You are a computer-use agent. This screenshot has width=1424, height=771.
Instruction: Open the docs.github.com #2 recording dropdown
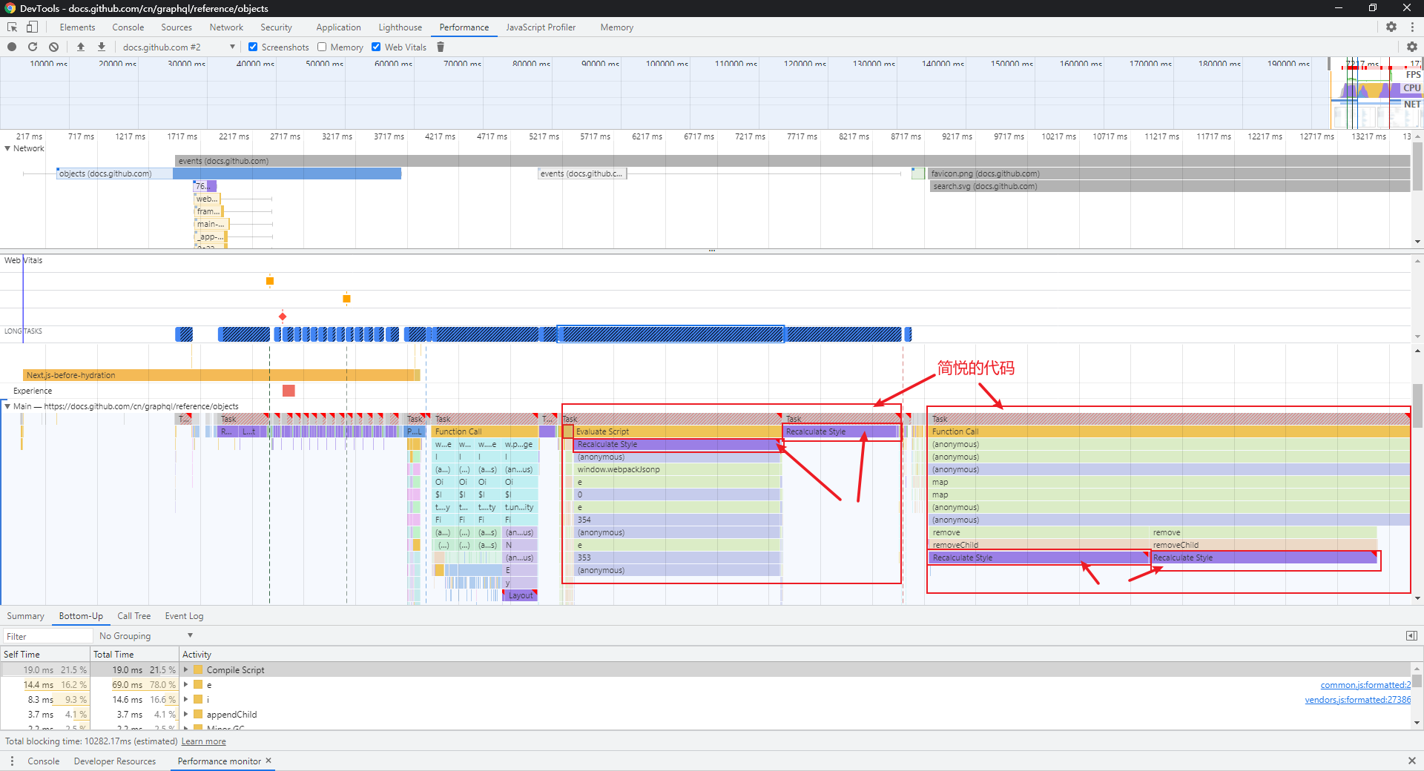pos(178,47)
